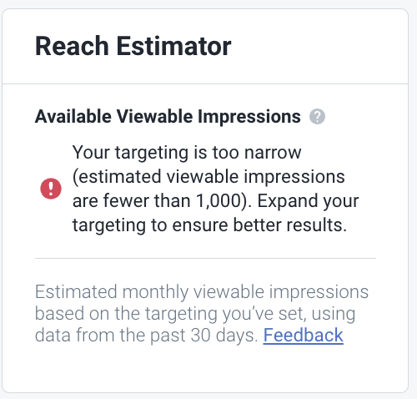Click the underlined Feedback hyperlink

[304, 335]
